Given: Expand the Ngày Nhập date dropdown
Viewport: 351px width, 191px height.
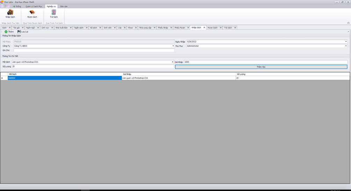Looking at the screenshot, I should pos(346,41).
